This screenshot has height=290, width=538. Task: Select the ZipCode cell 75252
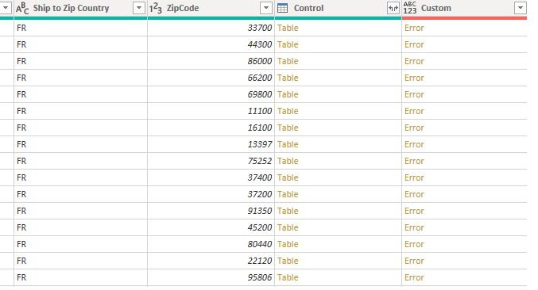pos(211,161)
